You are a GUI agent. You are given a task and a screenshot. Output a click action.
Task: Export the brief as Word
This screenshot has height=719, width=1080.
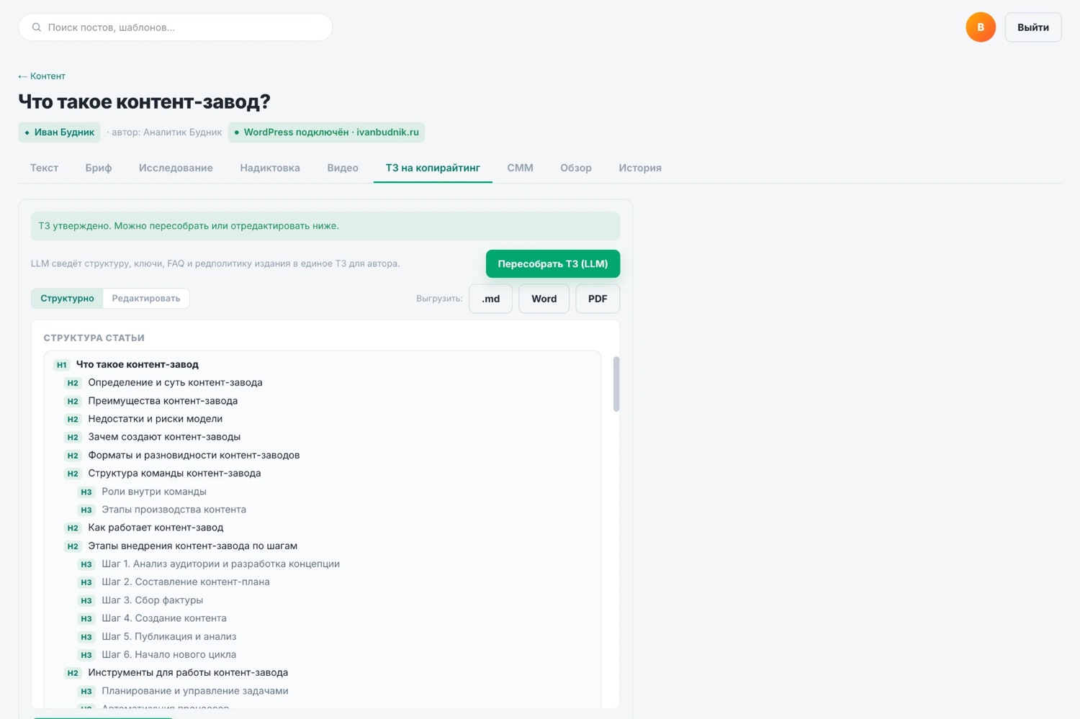click(x=544, y=299)
